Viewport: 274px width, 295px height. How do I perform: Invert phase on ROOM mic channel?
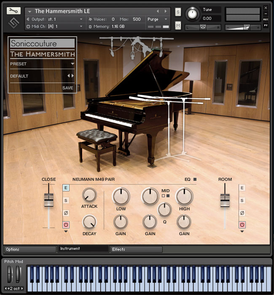[x=242, y=213]
